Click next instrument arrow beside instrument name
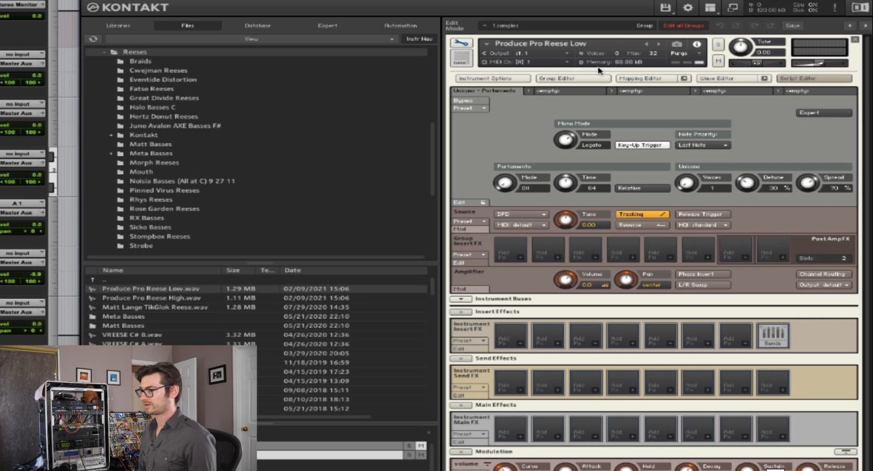This screenshot has height=471, width=873. coord(658,44)
